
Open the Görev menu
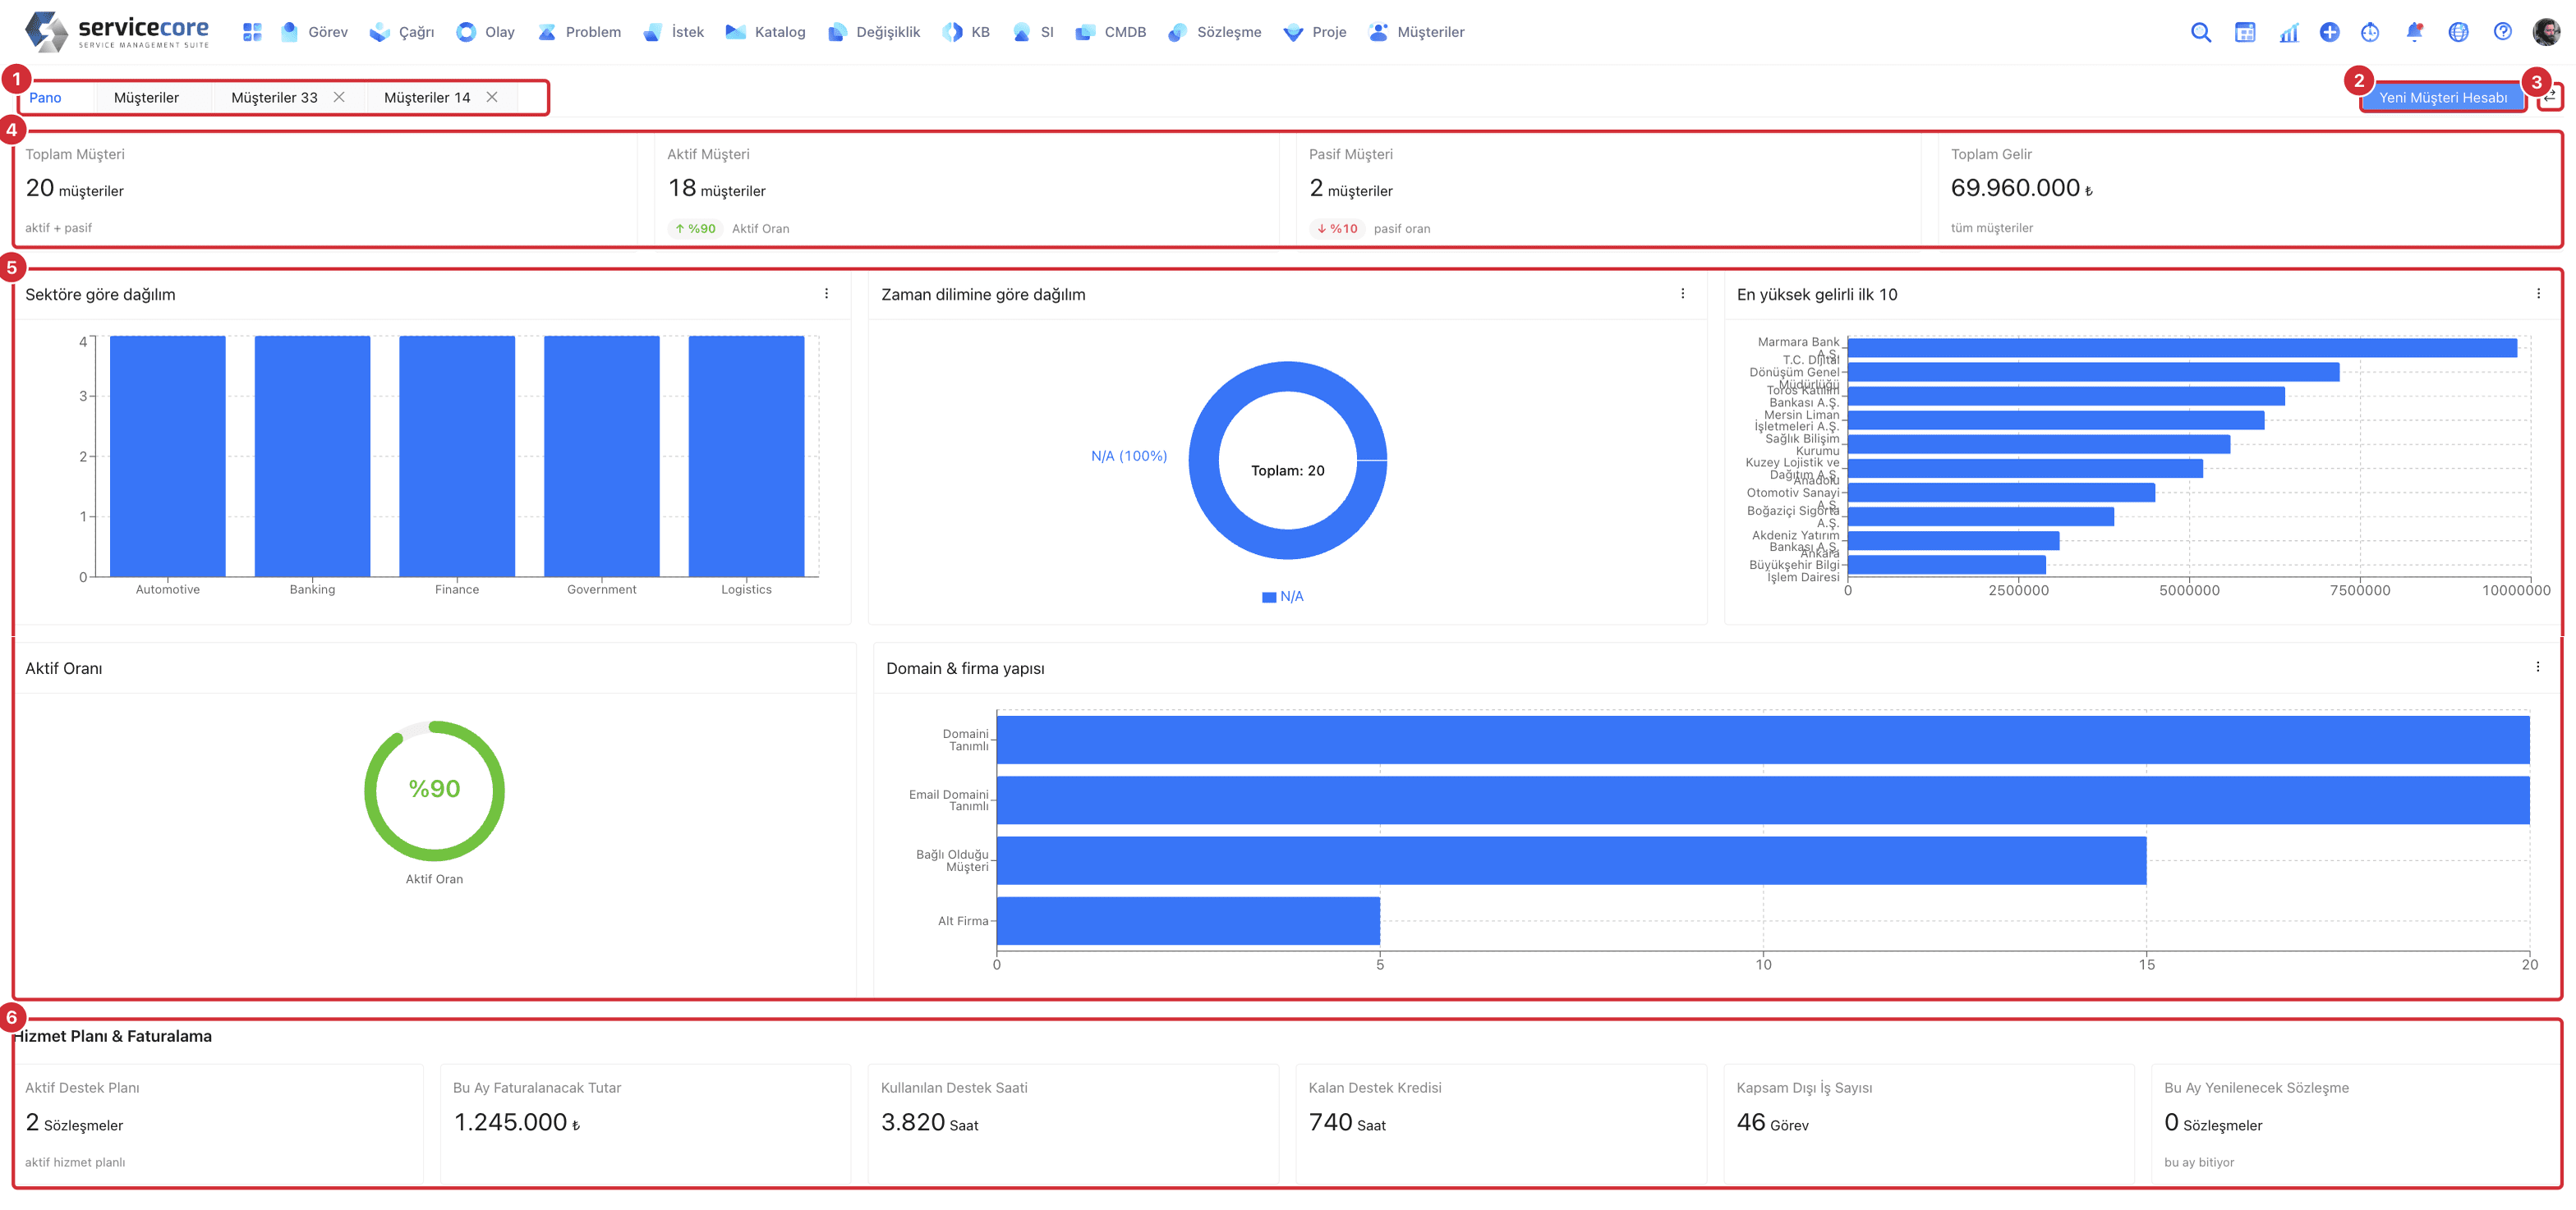315,32
